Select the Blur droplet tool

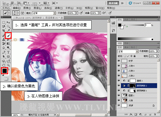(x=4, y=48)
